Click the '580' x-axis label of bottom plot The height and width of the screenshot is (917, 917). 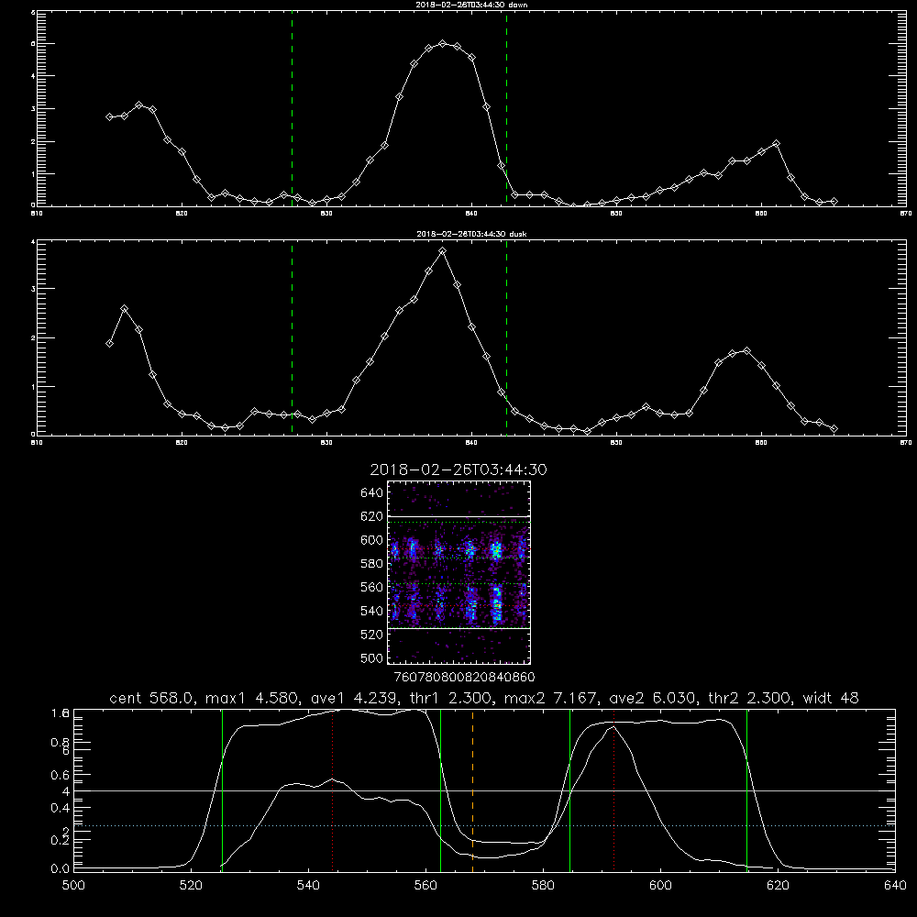click(x=543, y=886)
